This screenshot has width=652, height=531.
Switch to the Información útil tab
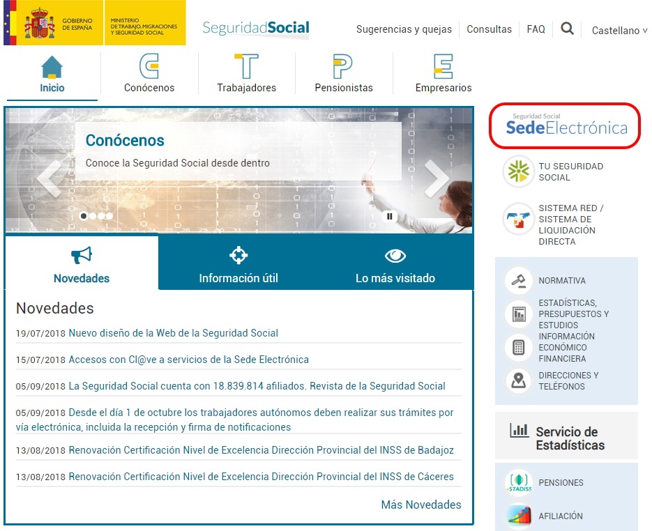tap(238, 265)
